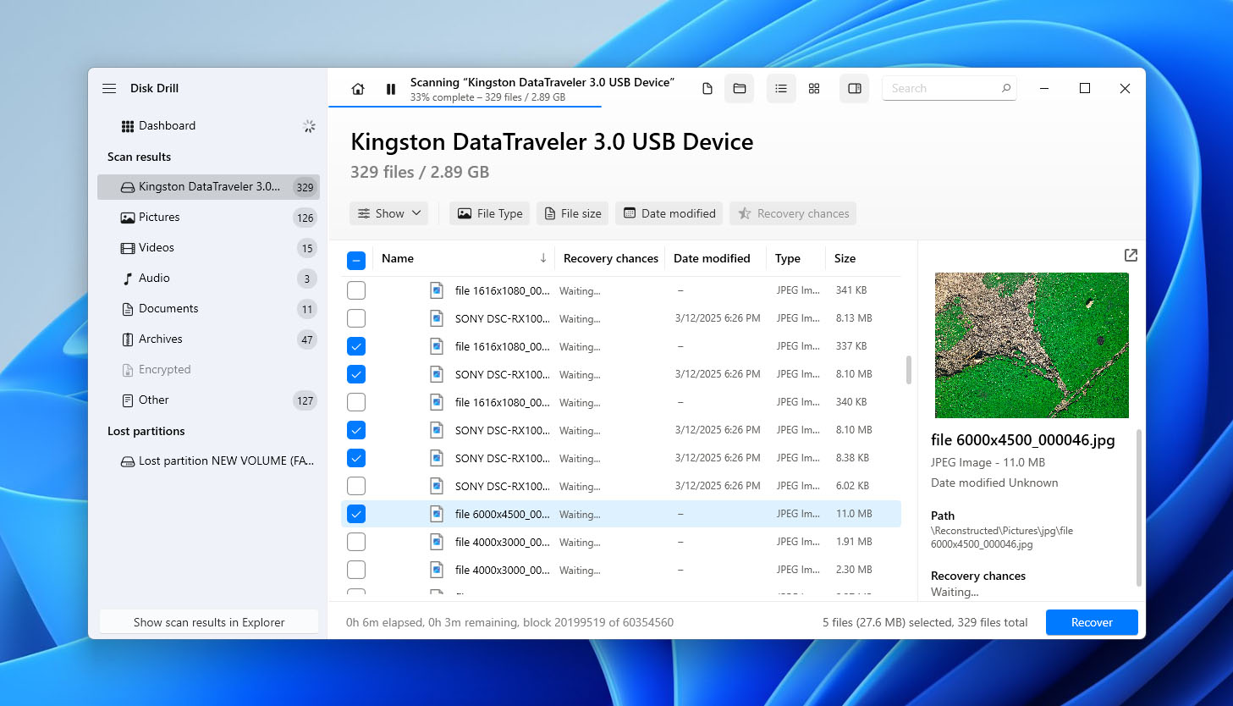Click the Videos film icon
The image size is (1233, 706).
[128, 248]
